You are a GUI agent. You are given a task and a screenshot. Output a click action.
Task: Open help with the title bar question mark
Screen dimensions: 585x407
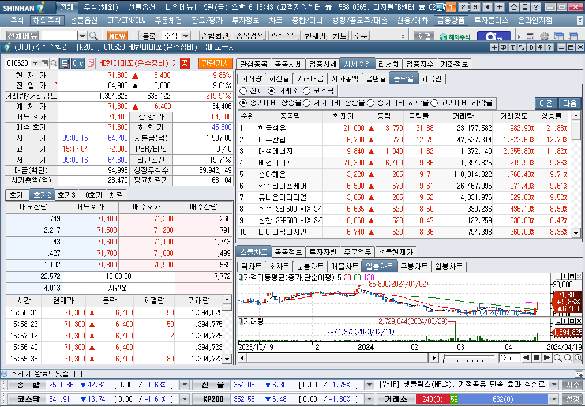click(x=535, y=7)
